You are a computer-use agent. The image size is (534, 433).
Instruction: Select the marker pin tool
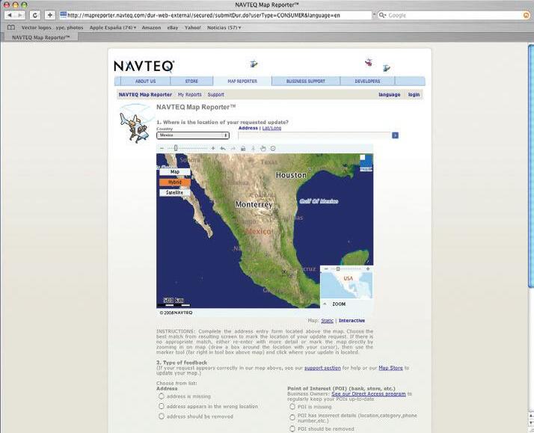click(253, 148)
